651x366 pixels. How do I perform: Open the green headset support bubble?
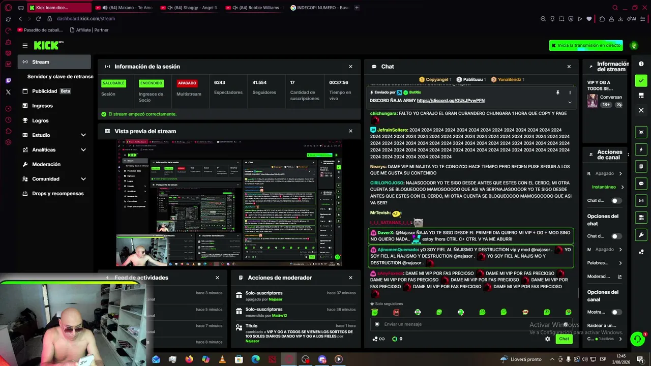pyautogui.click(x=637, y=339)
